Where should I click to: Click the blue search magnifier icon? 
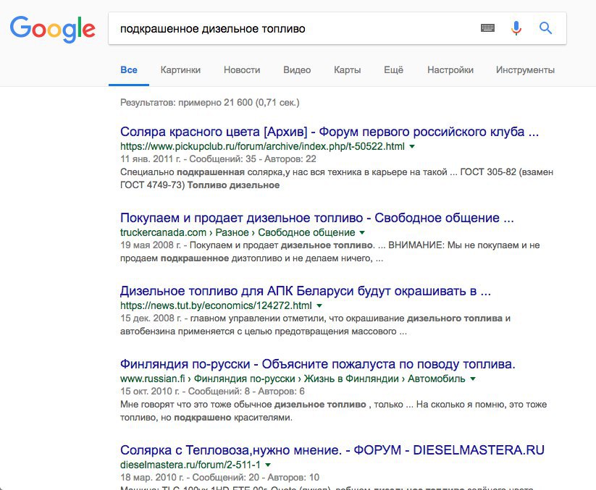pyautogui.click(x=545, y=28)
